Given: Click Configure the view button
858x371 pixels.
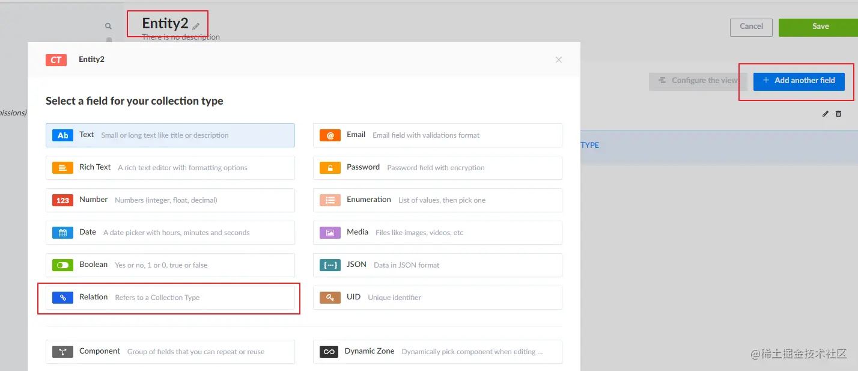Looking at the screenshot, I should coord(698,81).
